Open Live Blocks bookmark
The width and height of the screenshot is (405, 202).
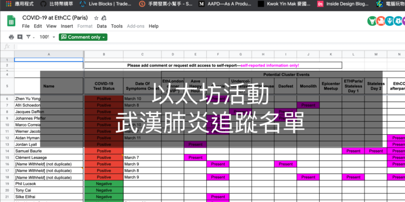coord(105,4)
